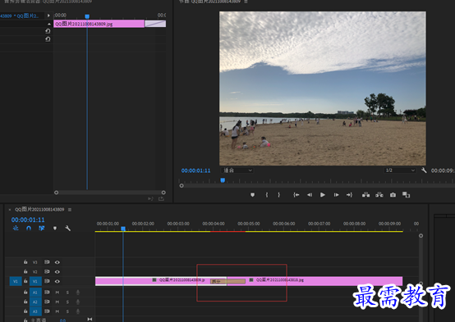Toggle Snap magnet icon in timeline

coord(29,228)
